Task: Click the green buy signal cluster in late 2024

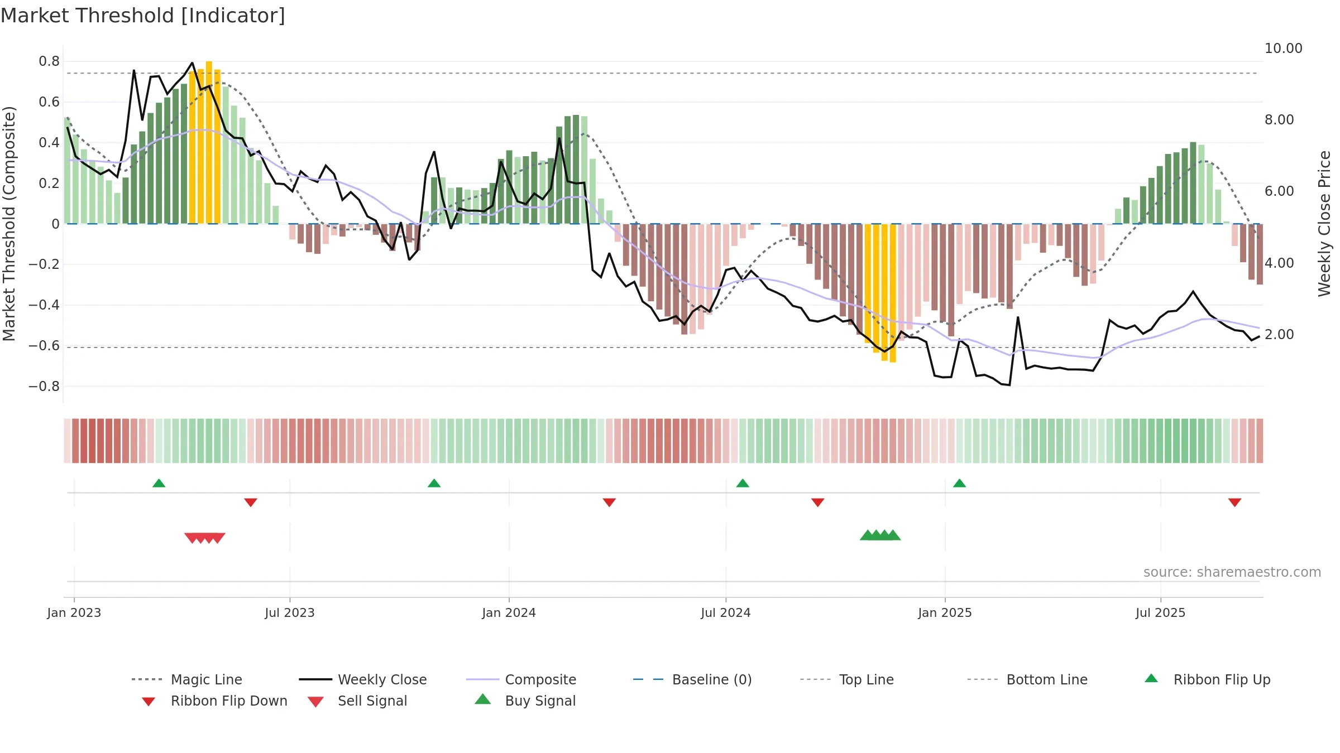Action: coord(880,535)
